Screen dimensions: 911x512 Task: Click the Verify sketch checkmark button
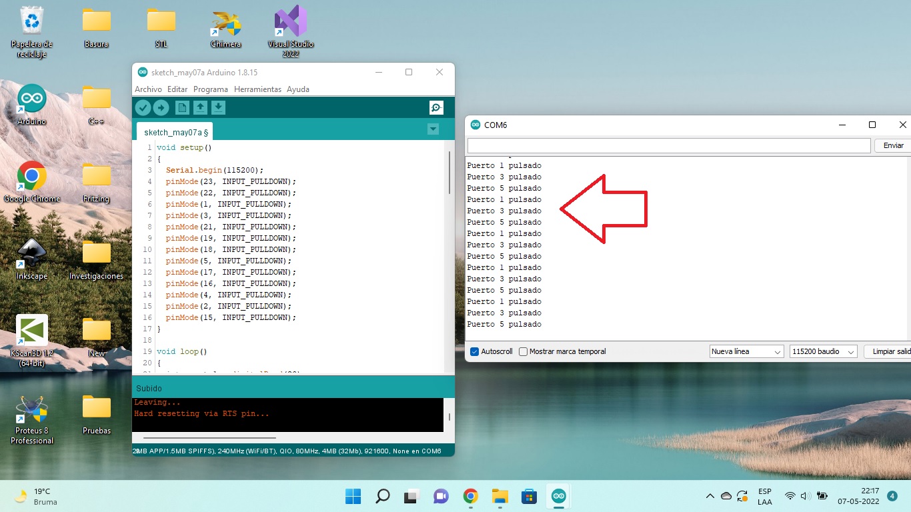click(143, 107)
